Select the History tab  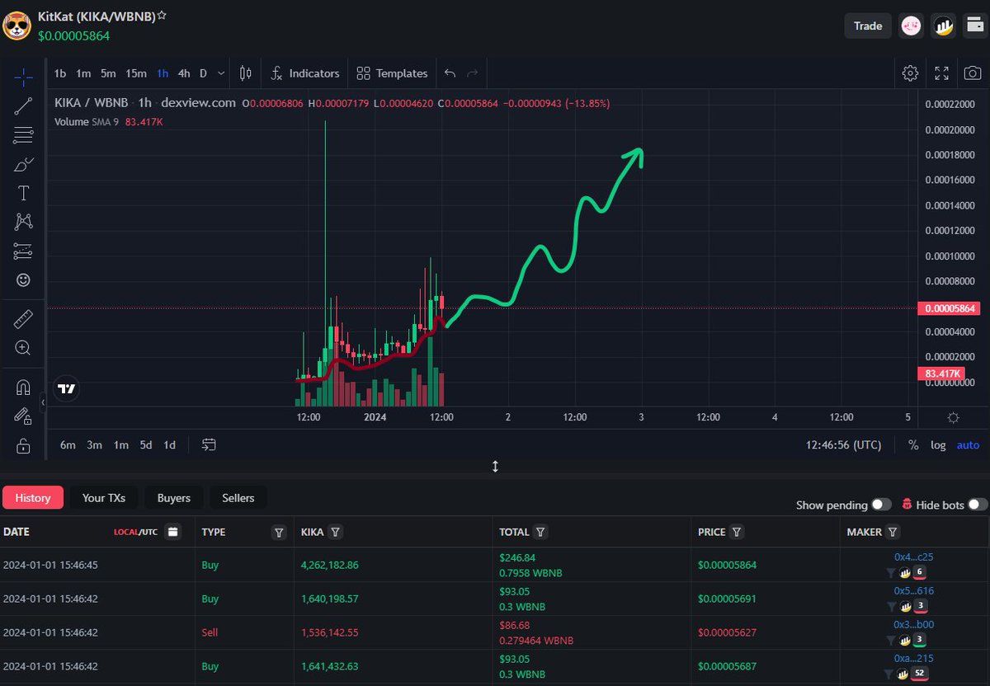pyautogui.click(x=33, y=498)
